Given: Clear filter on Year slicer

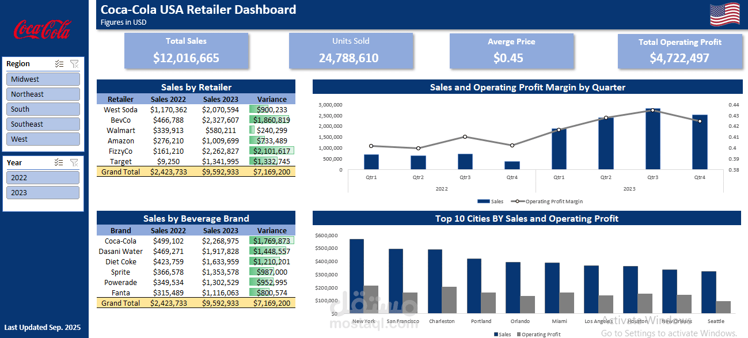Looking at the screenshot, I should click(74, 162).
